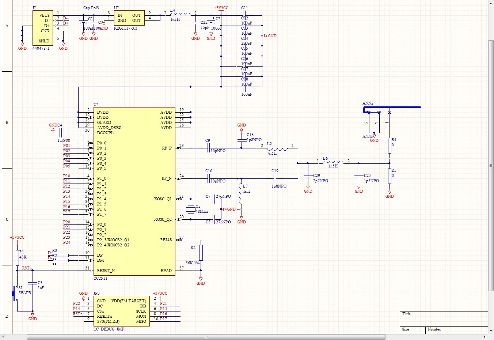Click the '1p5NPO' capacitor value
Screen dimensions: 494x340
click(x=371, y=181)
